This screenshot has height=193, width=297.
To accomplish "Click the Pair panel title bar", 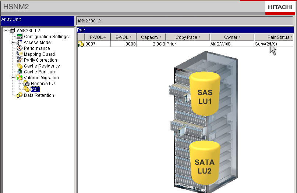I will [x=185, y=30].
